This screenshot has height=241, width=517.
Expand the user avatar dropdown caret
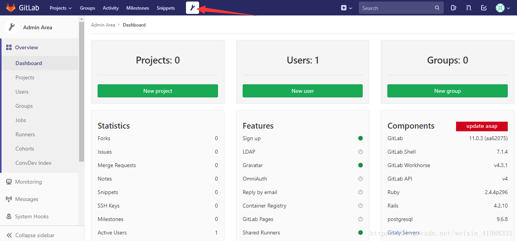[508, 8]
